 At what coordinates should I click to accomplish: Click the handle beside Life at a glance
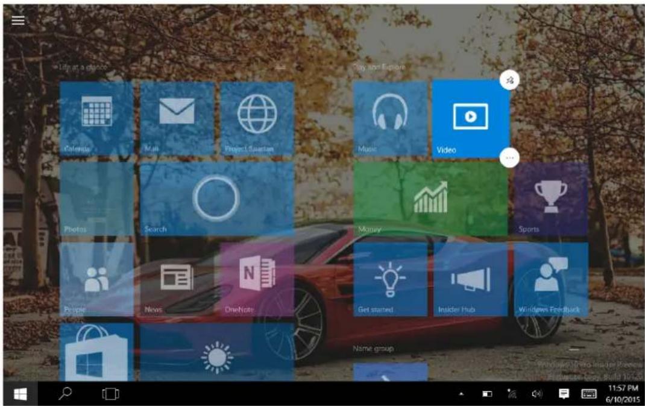[281, 67]
